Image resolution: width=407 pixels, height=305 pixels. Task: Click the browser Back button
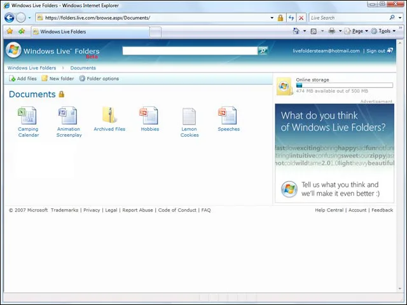[10, 18]
